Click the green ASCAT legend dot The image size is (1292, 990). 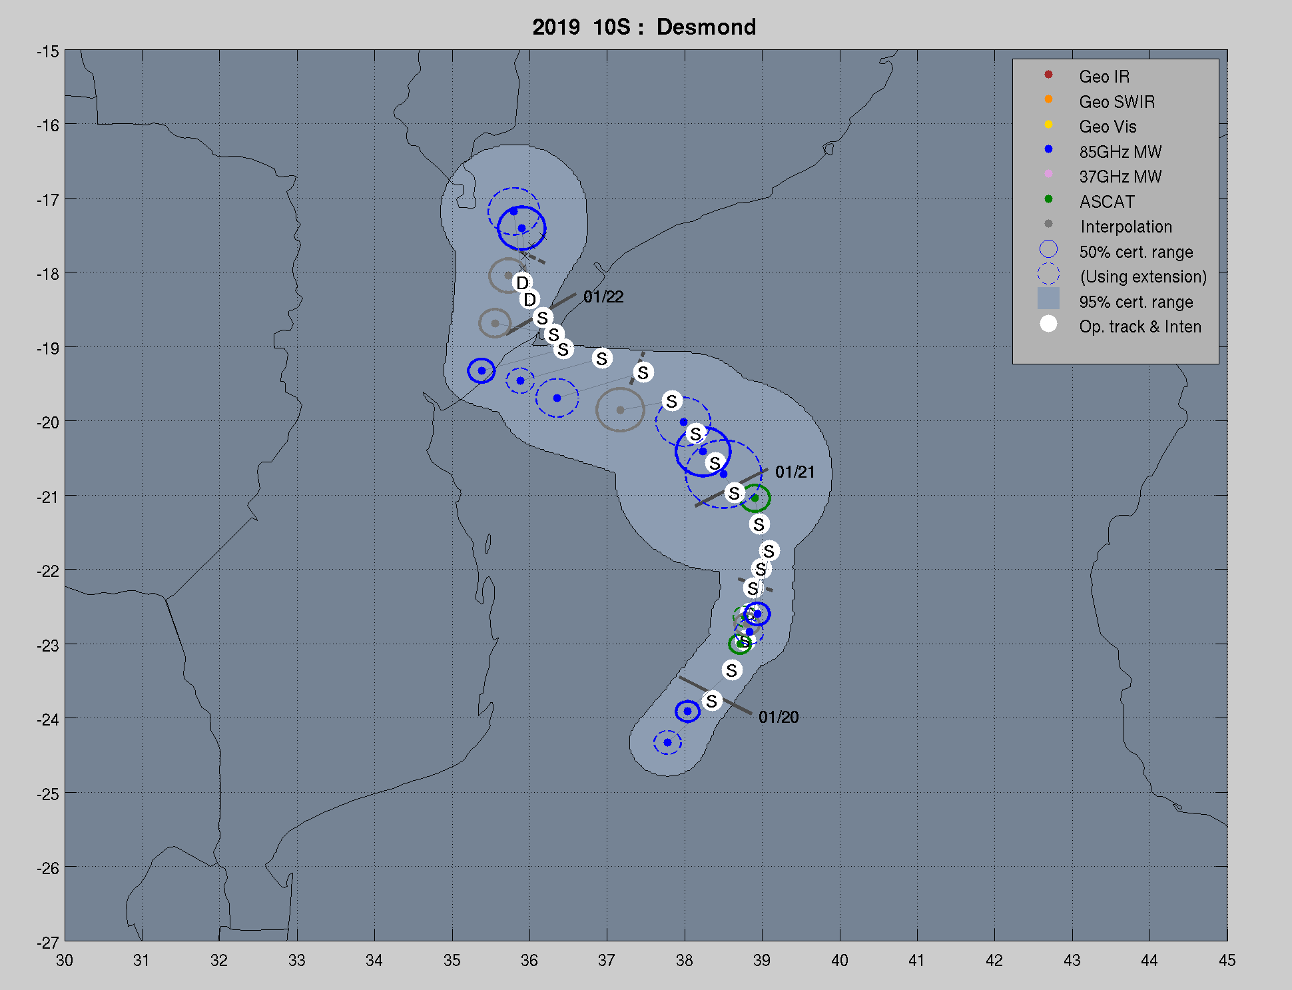(1048, 199)
